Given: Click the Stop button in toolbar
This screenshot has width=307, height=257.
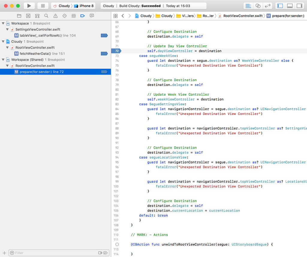Looking at the screenshot, I should [43, 6].
